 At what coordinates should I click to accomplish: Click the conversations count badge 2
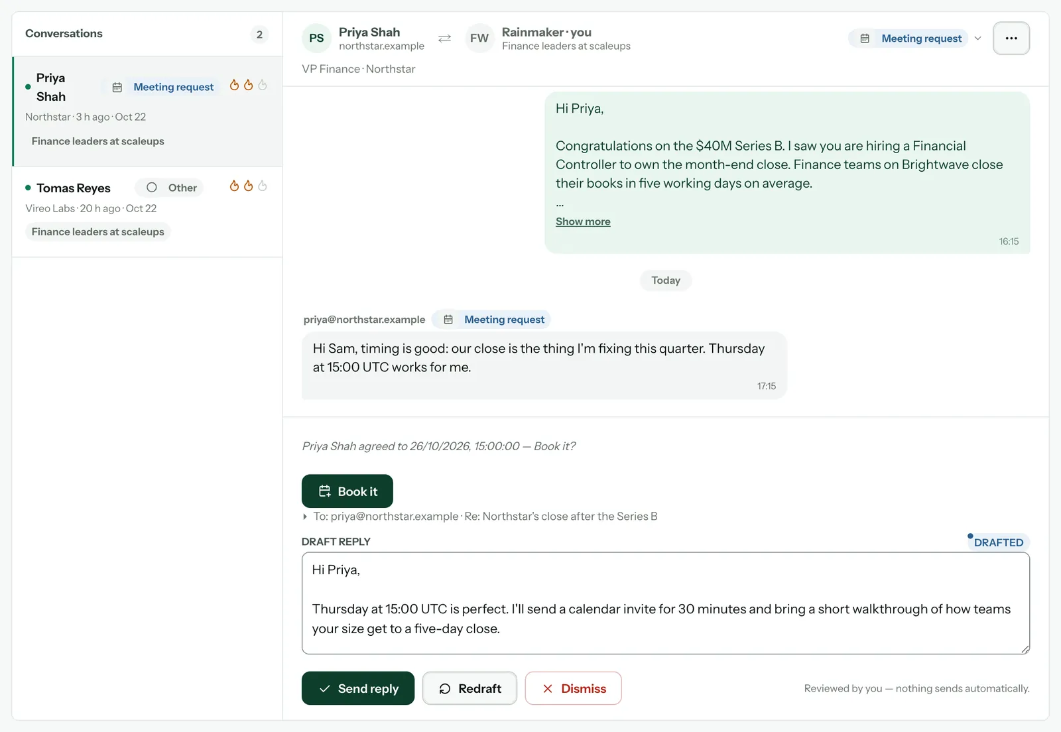coord(259,34)
